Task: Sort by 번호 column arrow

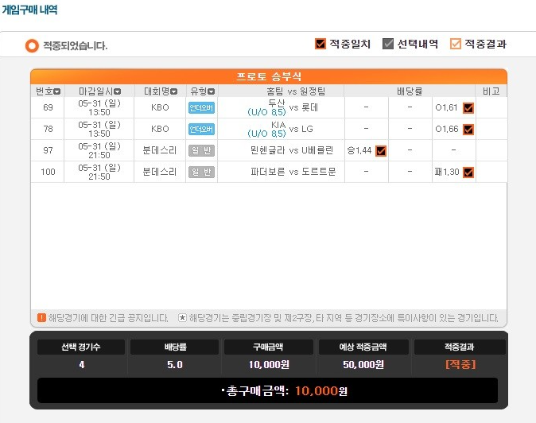Action: [x=57, y=91]
